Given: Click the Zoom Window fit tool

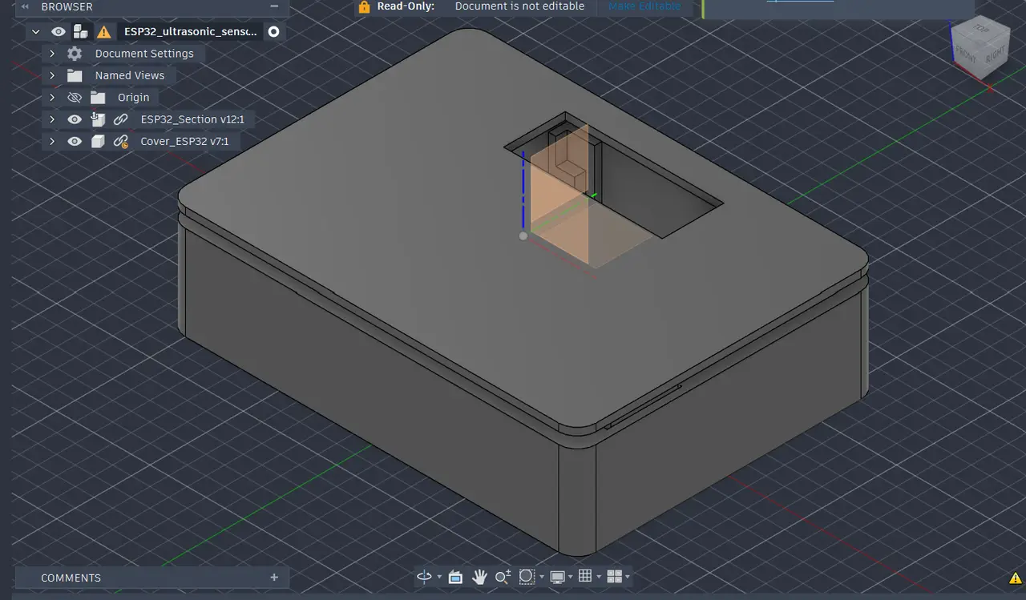Looking at the screenshot, I should (x=527, y=577).
